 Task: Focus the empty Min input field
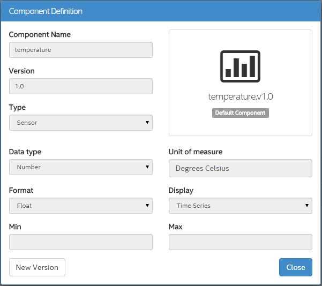[81, 242]
